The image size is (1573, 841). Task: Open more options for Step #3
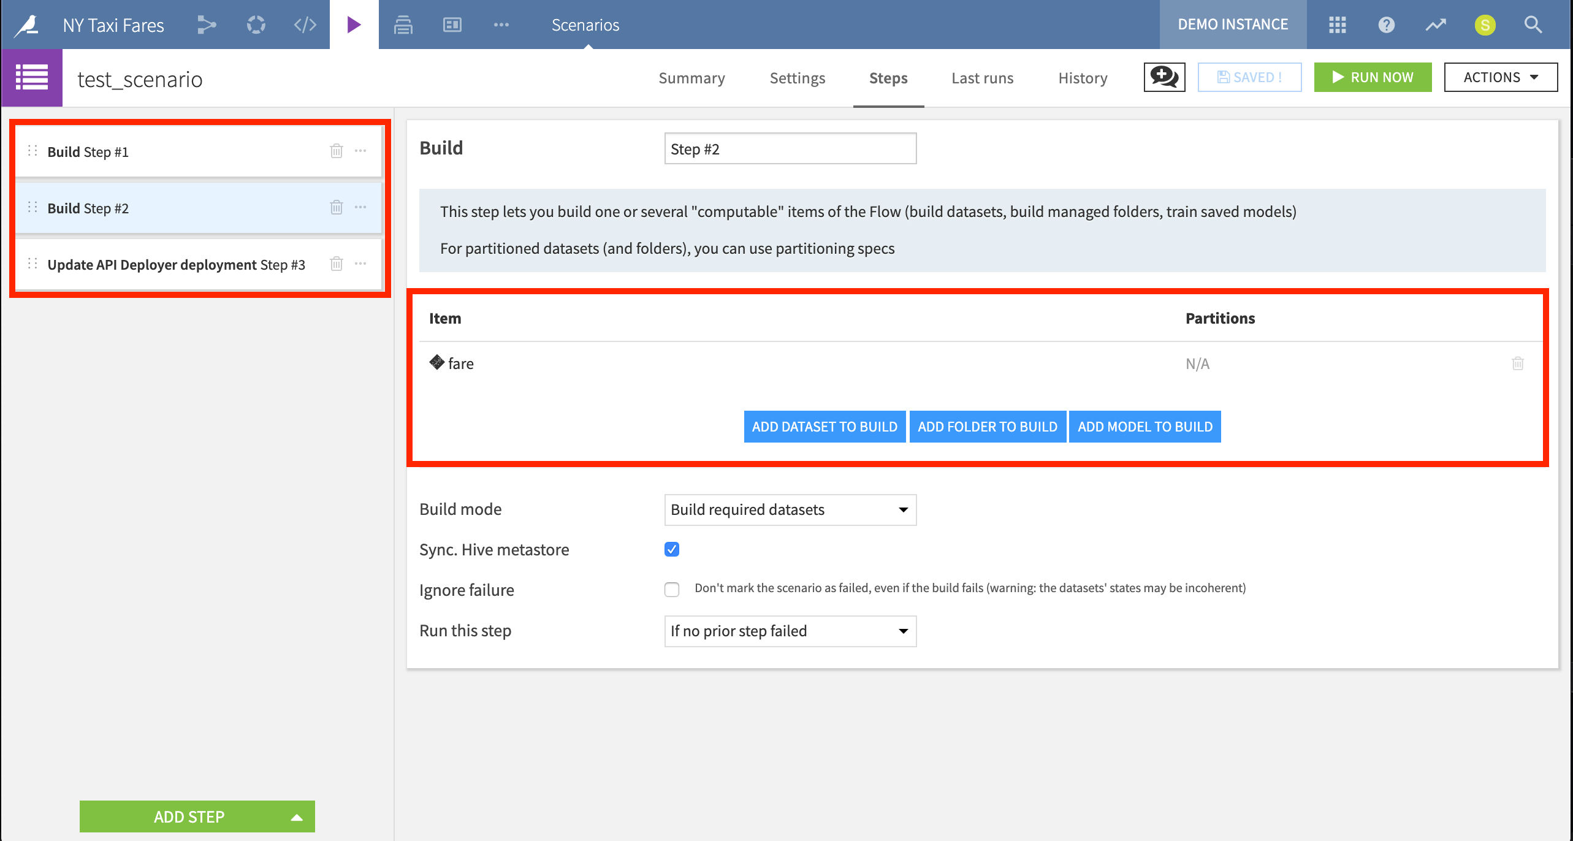tap(360, 264)
